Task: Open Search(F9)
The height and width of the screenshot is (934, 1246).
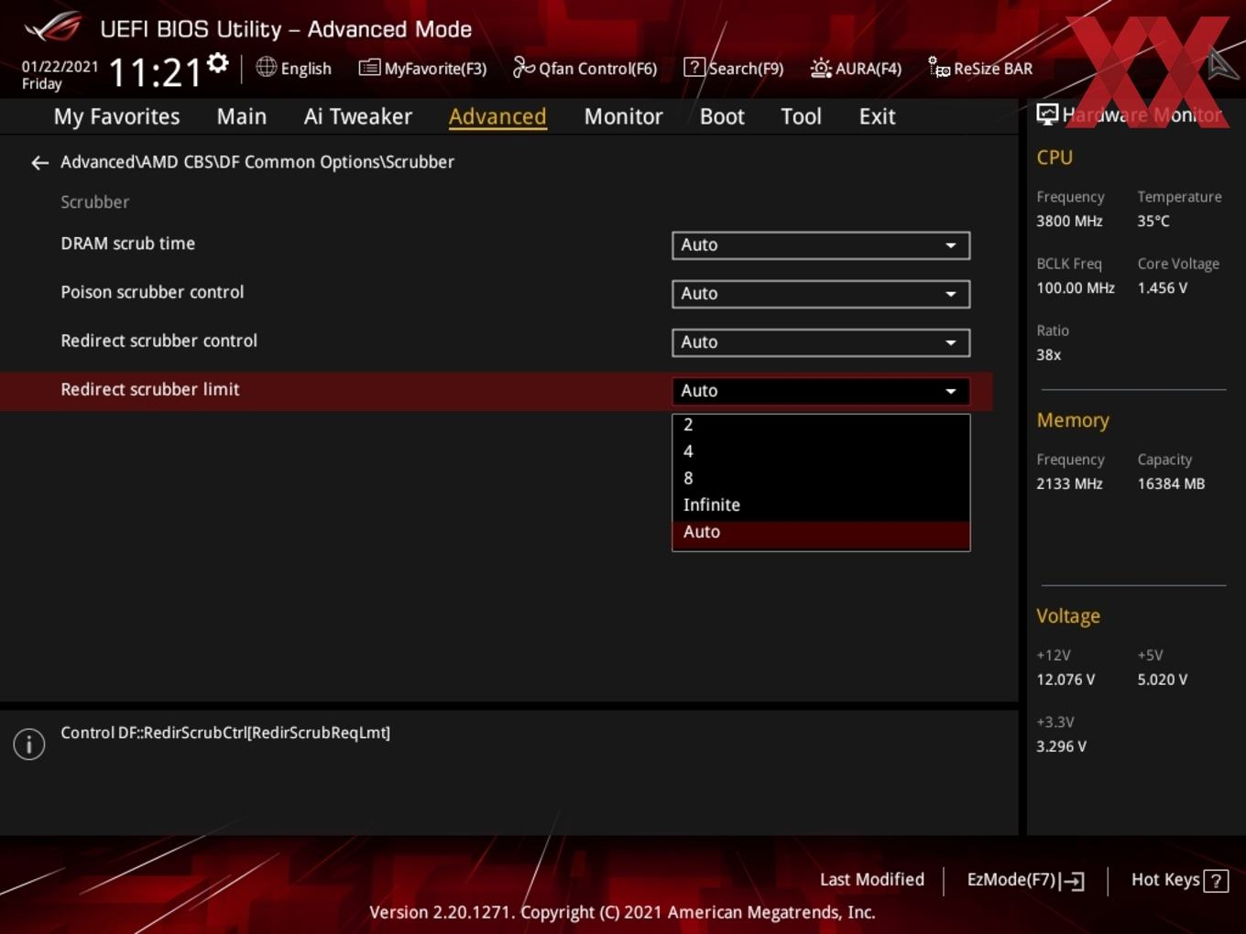Action: click(734, 69)
